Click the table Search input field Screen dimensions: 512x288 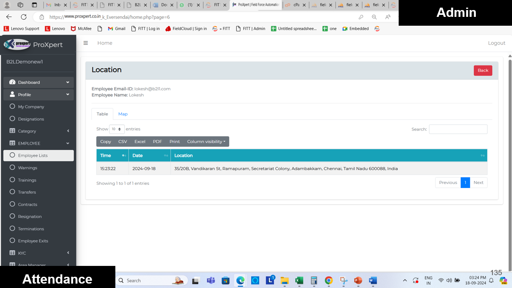(x=458, y=129)
